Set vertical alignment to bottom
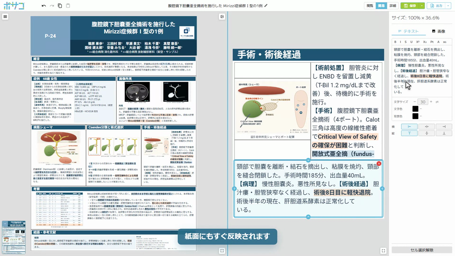The image size is (455, 256). pos(444,133)
